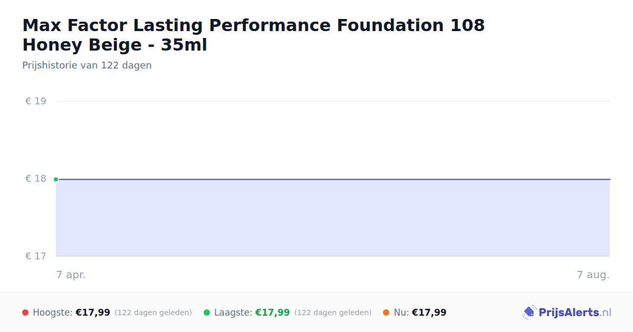The height and width of the screenshot is (332, 633).
Task: Click the Prijshistorie van 122 dagen subtitle
Action: point(87,65)
